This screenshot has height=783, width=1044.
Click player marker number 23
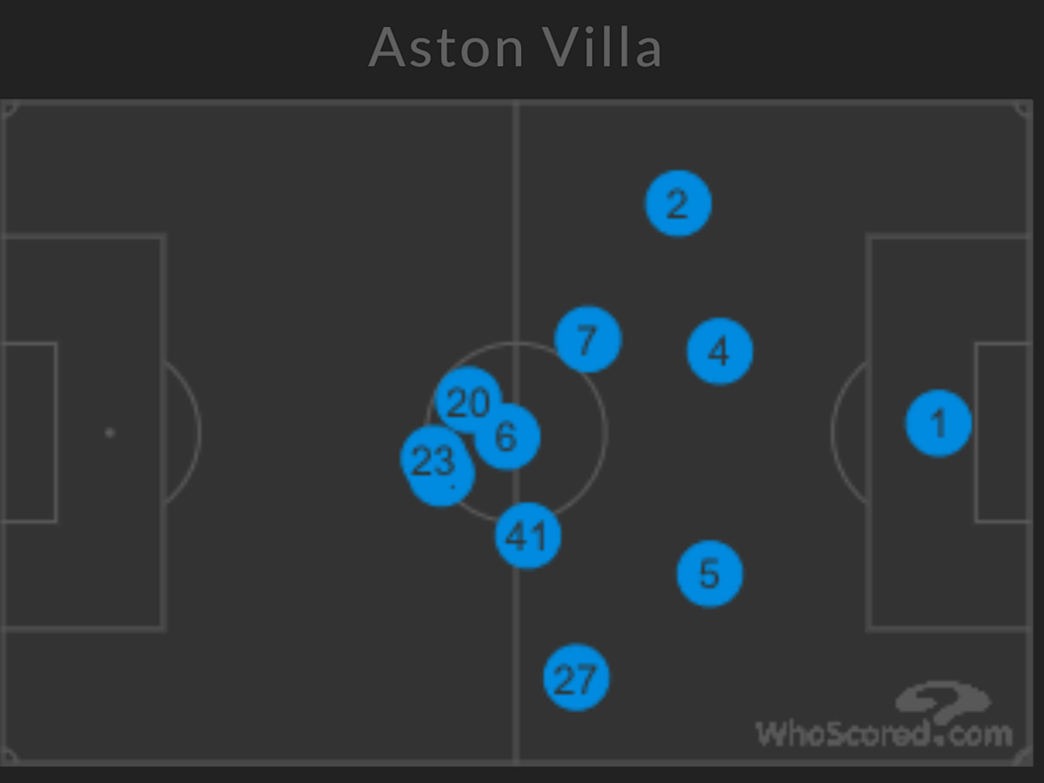point(433,458)
